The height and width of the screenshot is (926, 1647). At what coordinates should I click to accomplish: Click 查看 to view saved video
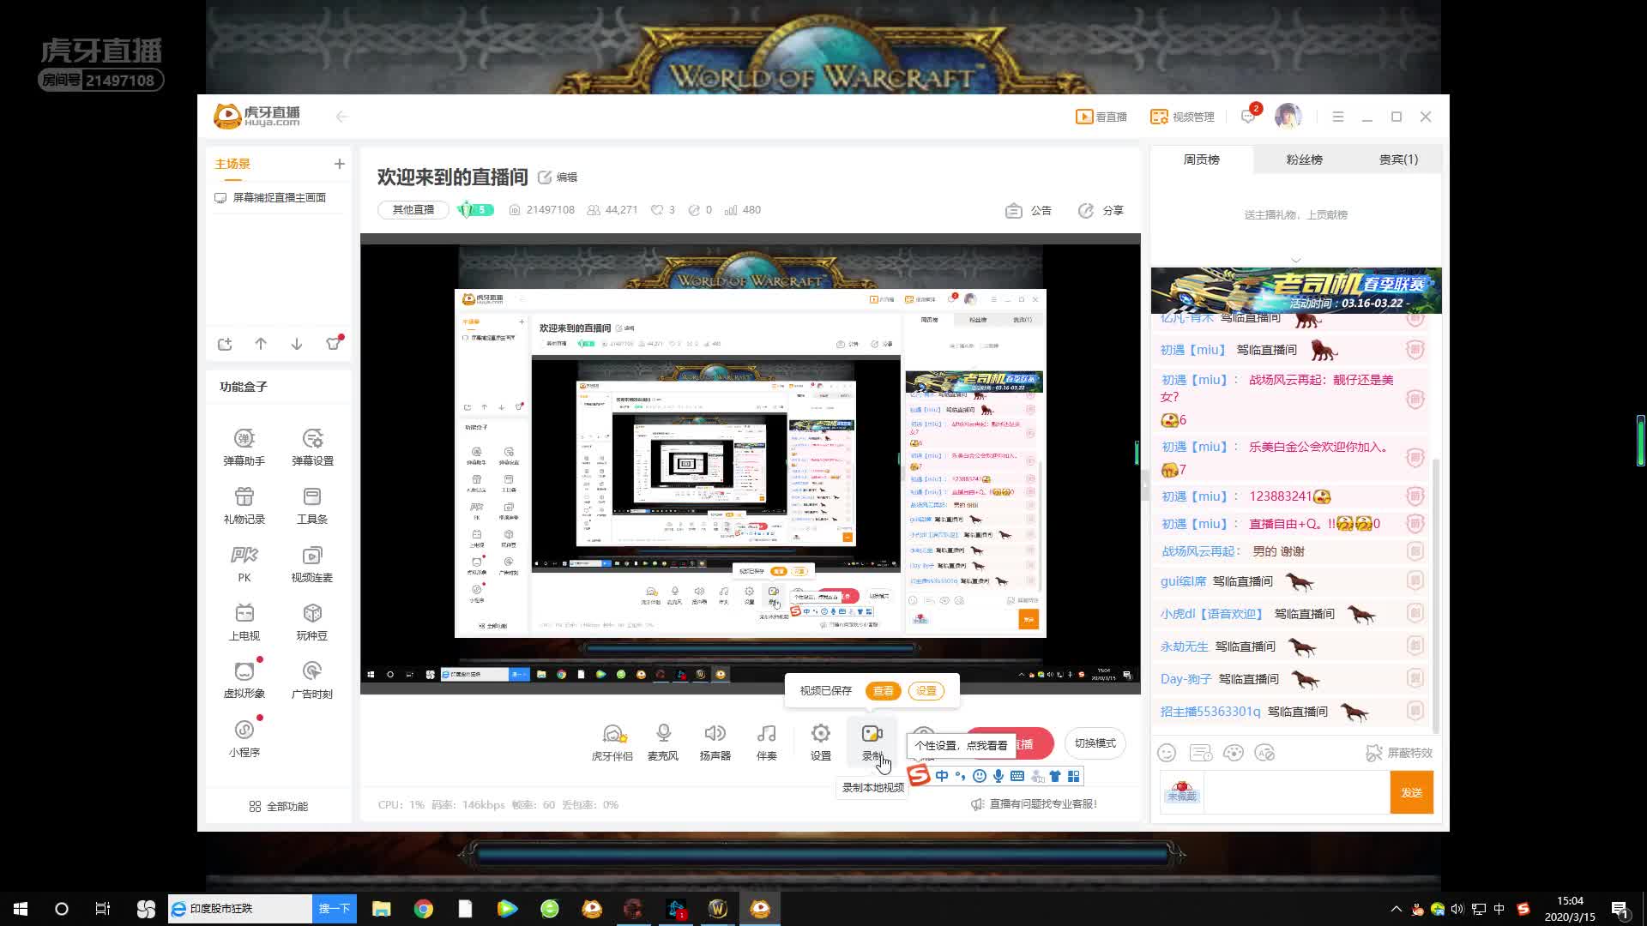[x=883, y=691]
